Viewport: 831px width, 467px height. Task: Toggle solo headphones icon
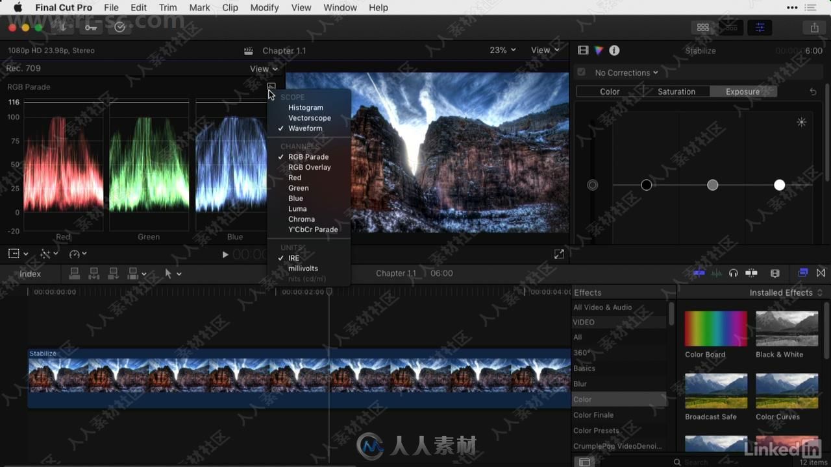733,274
